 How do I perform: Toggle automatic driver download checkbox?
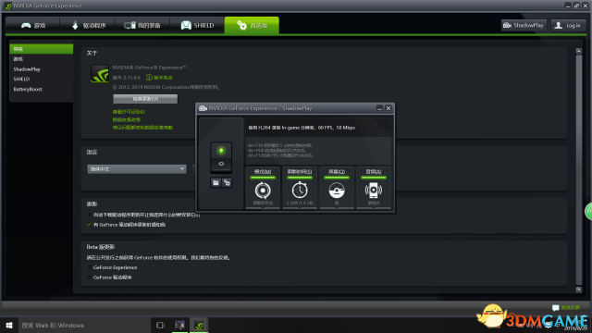tap(90, 215)
